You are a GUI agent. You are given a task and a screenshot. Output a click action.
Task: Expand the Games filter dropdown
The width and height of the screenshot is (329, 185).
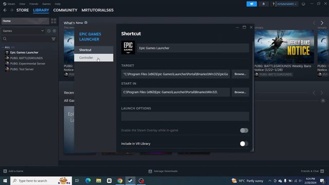coord(23,31)
